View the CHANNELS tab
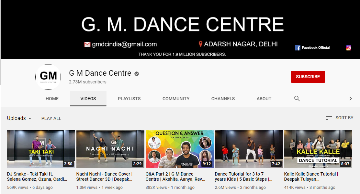Image resolution: width=360 pixels, height=194 pixels. coord(223,99)
